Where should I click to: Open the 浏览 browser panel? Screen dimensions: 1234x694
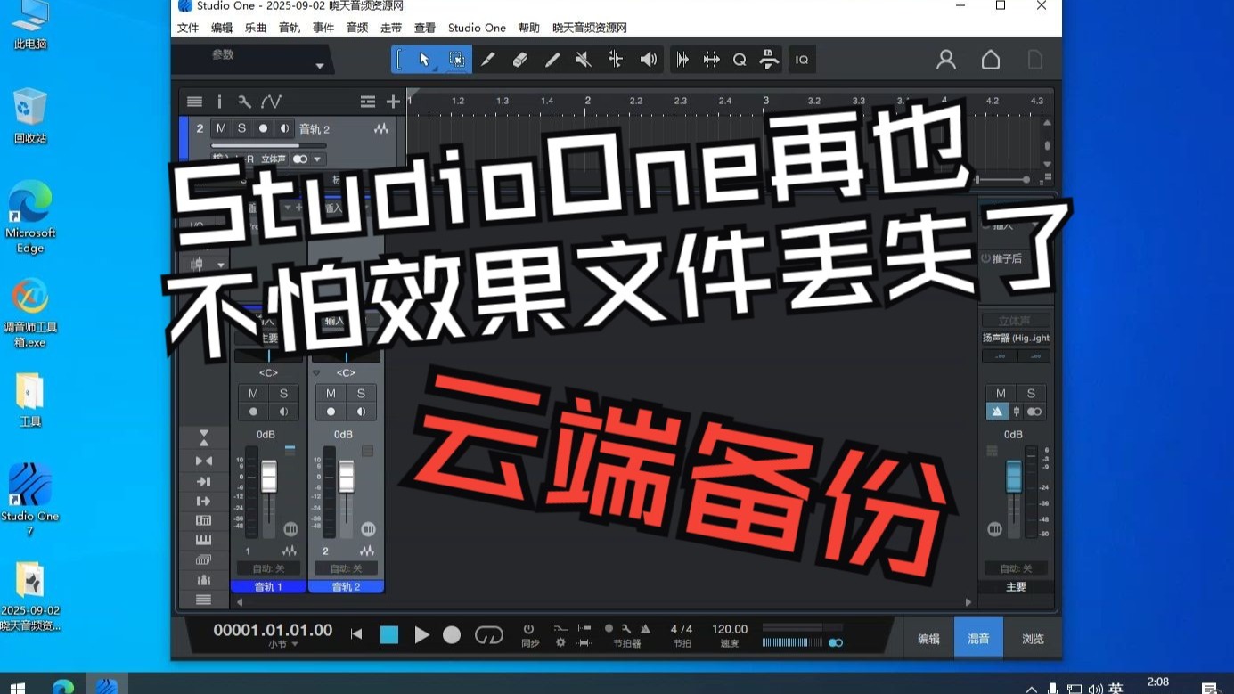tap(1033, 639)
